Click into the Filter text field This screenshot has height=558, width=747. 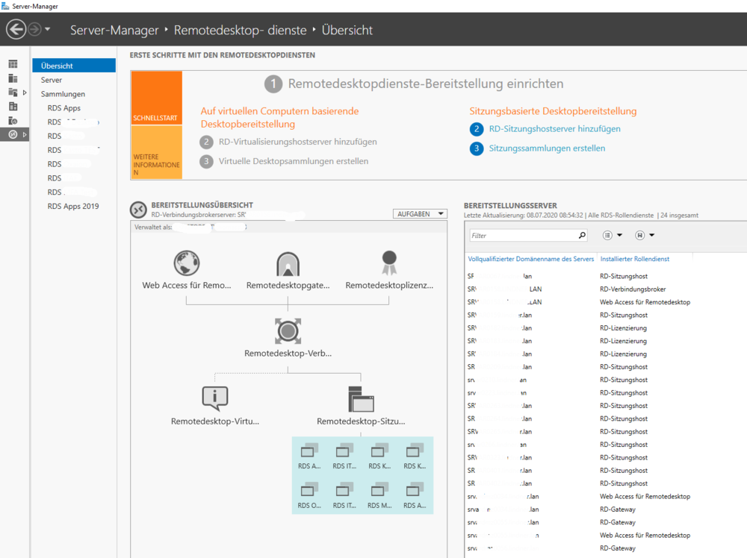[x=523, y=235]
